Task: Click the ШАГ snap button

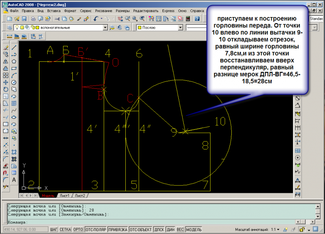Action: [54, 229]
